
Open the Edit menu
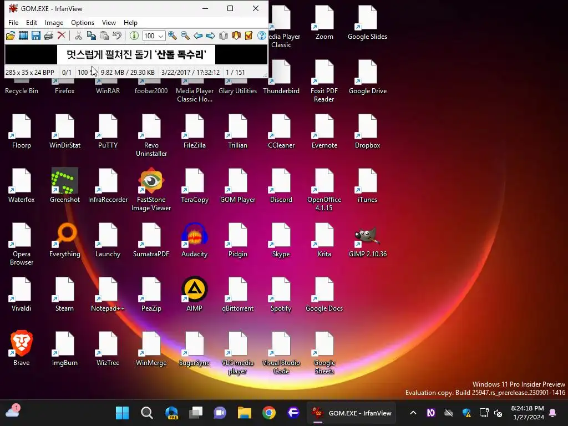pos(32,22)
